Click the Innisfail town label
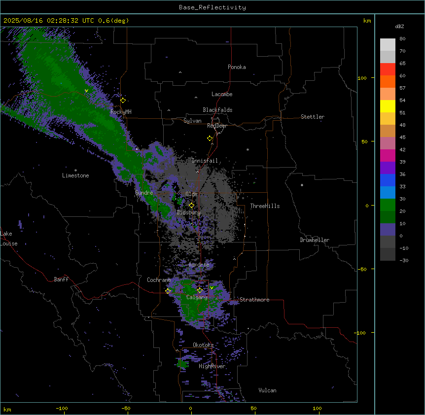 (205, 161)
